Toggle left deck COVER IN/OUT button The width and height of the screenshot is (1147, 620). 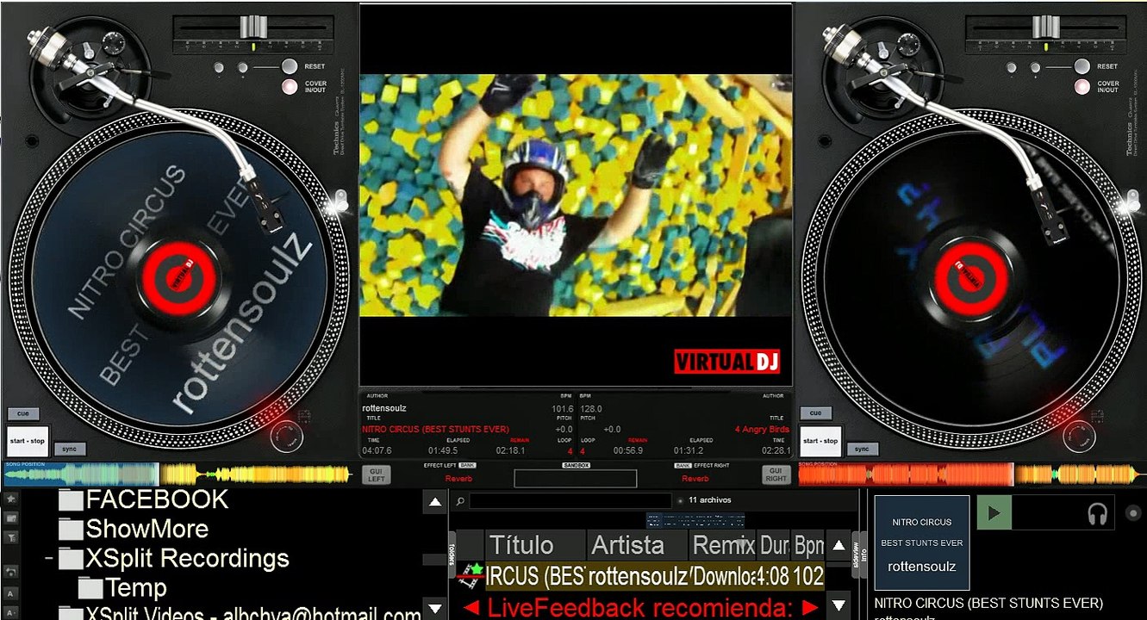point(290,86)
